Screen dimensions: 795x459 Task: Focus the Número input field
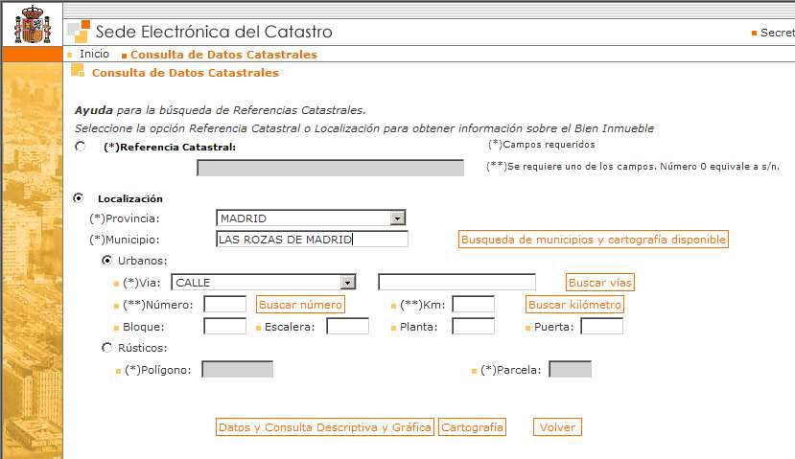[x=224, y=304]
